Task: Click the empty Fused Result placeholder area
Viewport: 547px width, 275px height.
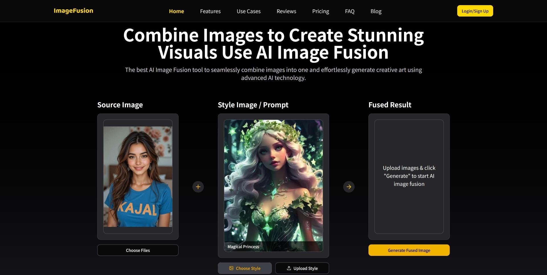Action: click(409, 177)
